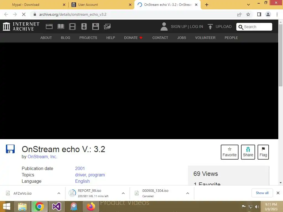The image size is (283, 212).
Task: Show all downloads
Action: [x=262, y=193]
